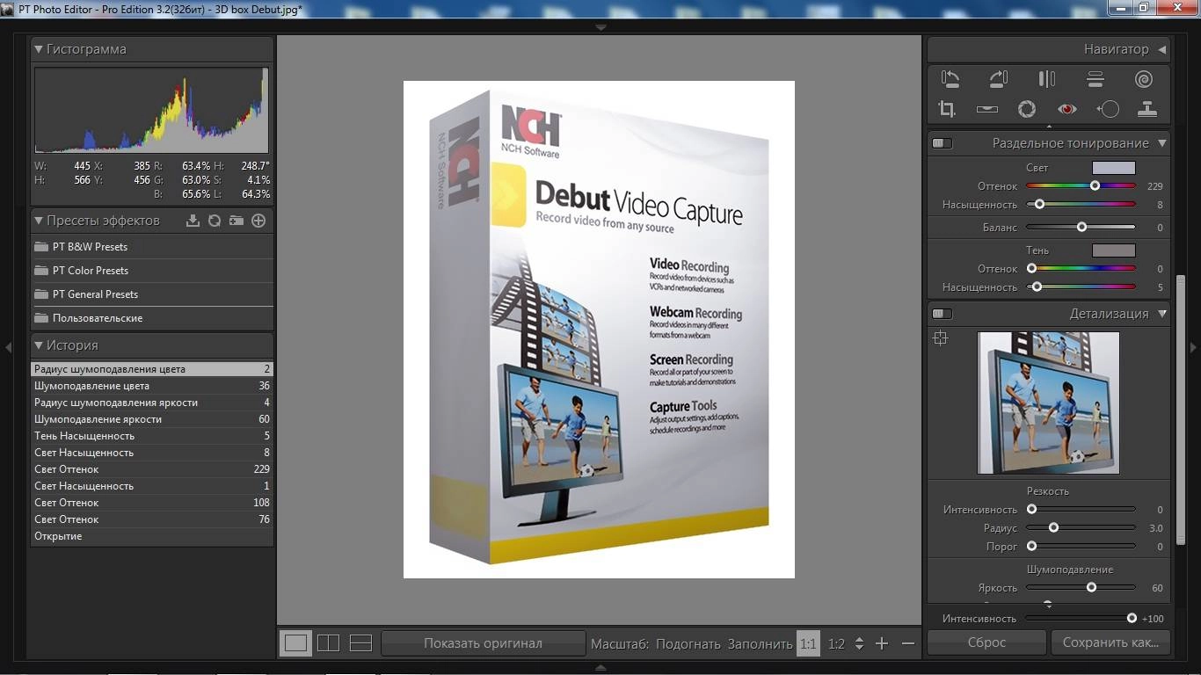Select the red eye removal tool
This screenshot has width=1201, height=675.
point(1066,109)
